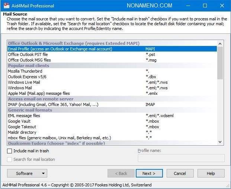
Task: Select Office Outlook PST file source
Action: 28,54
